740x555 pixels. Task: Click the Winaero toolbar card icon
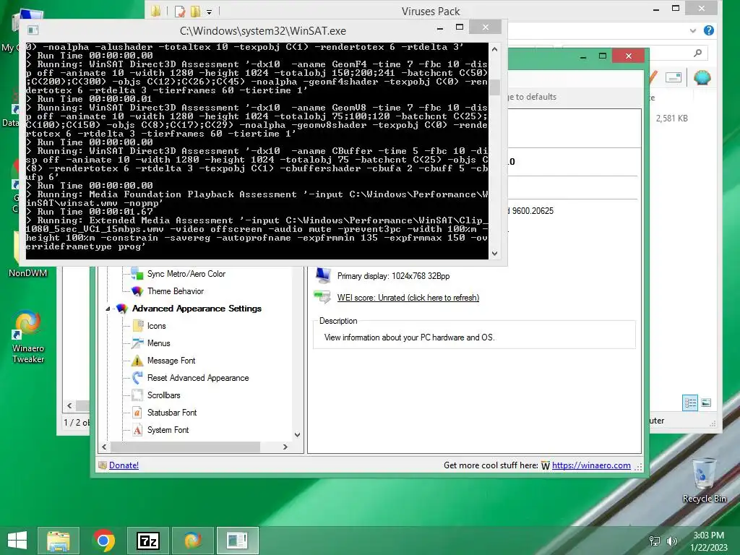click(x=674, y=77)
